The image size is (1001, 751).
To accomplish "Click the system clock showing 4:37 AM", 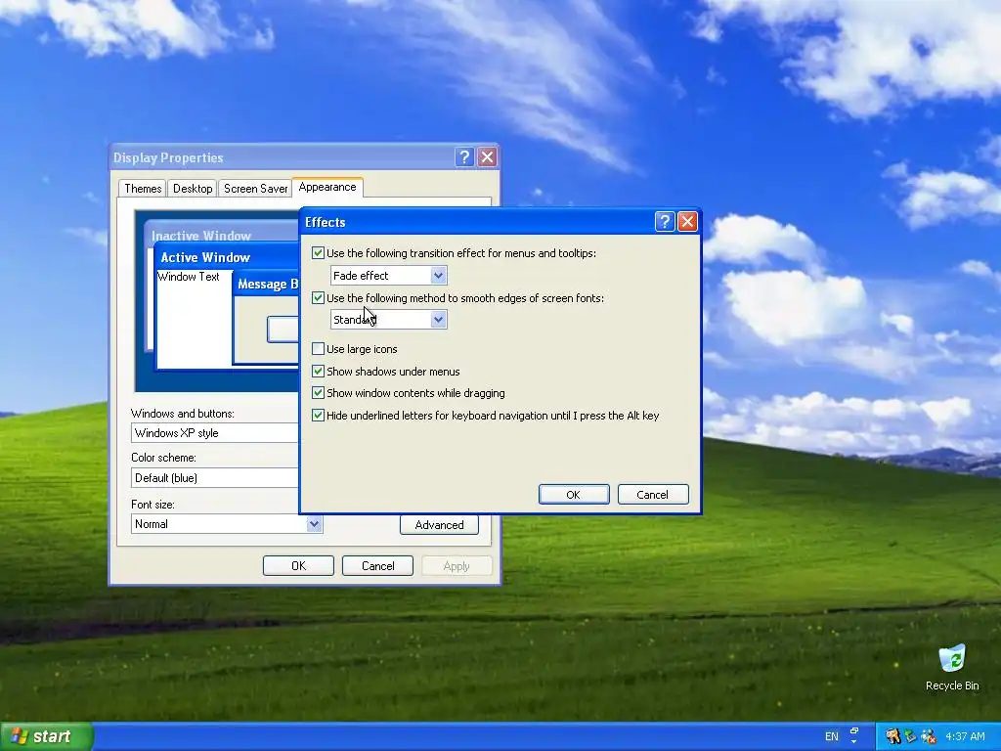I will pyautogui.click(x=965, y=736).
